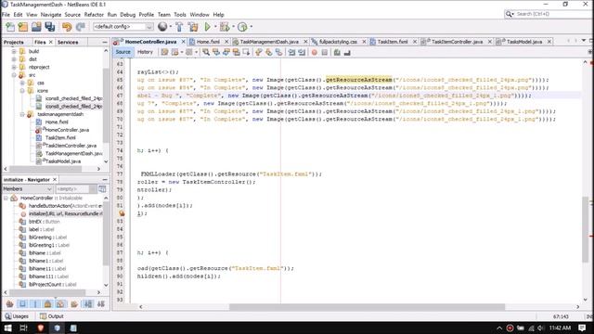Viewport: 594px width, 334px height.
Task: Collapse the icons folder node
Action: click(x=22, y=91)
